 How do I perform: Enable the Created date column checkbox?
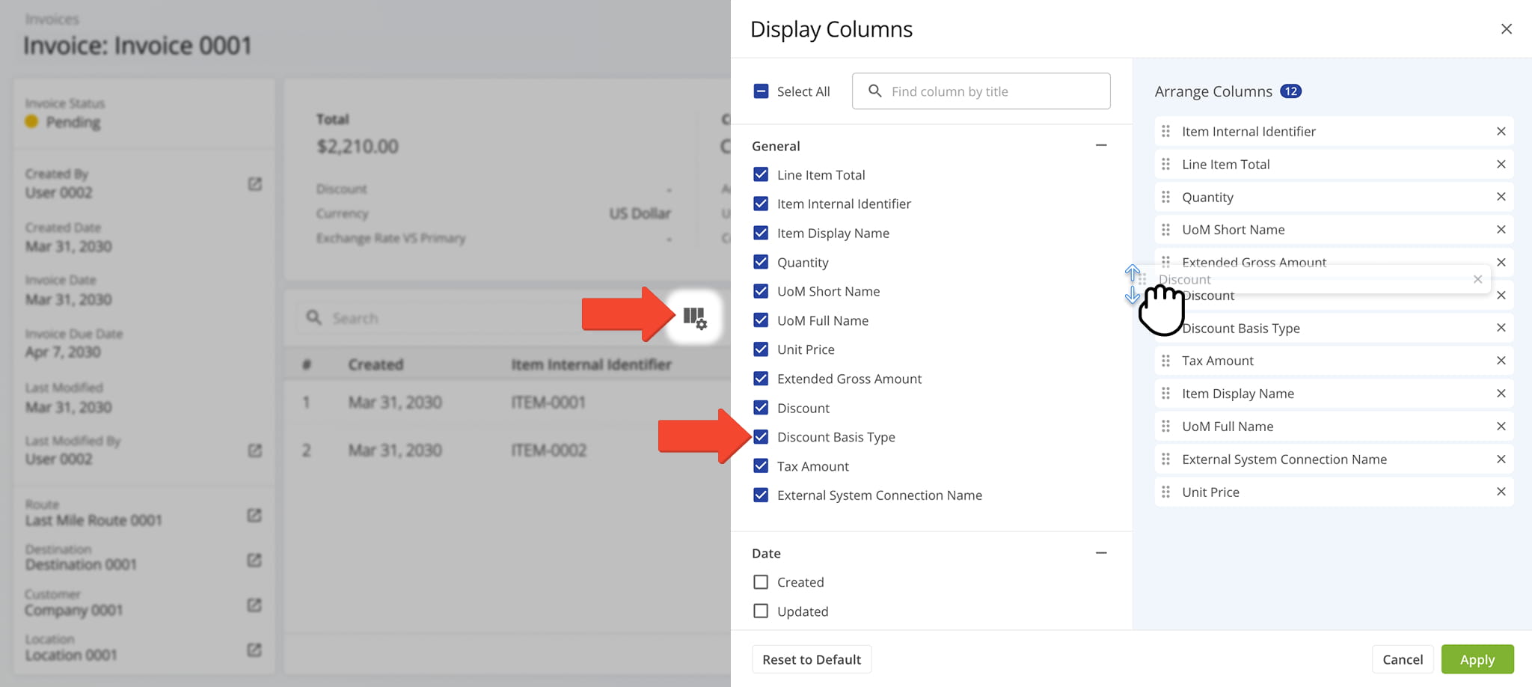[761, 582]
